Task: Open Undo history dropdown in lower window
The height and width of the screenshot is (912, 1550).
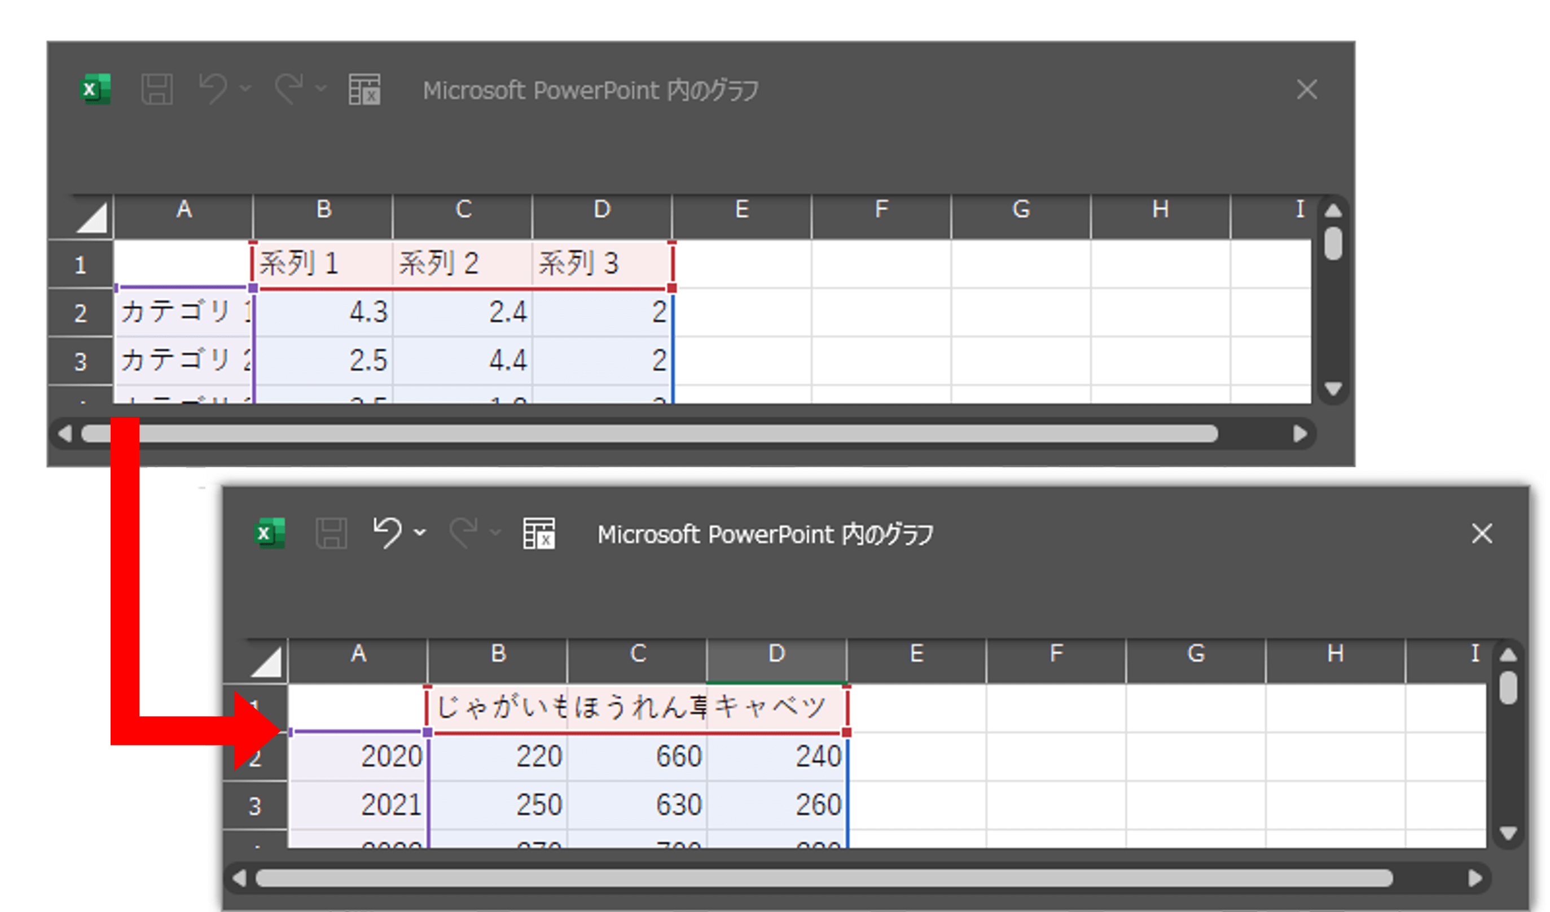Action: 420,533
